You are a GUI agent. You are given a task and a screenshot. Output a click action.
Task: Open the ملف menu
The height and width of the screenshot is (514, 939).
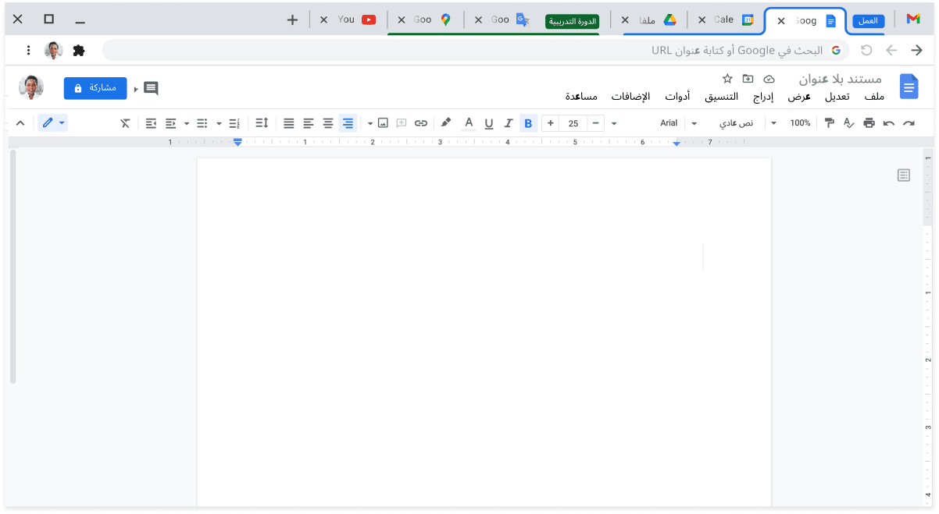click(x=874, y=97)
